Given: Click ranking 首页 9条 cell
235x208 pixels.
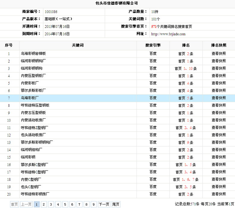Looking at the screenshot, I should tap(186, 142).
